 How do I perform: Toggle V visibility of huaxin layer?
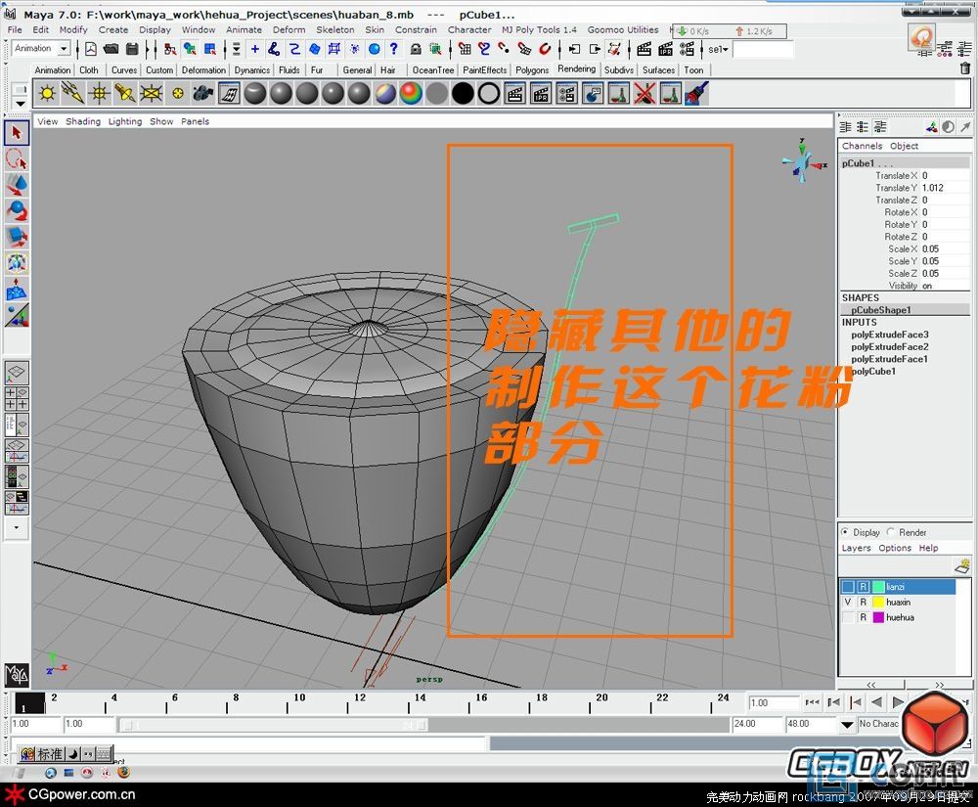coord(848,602)
